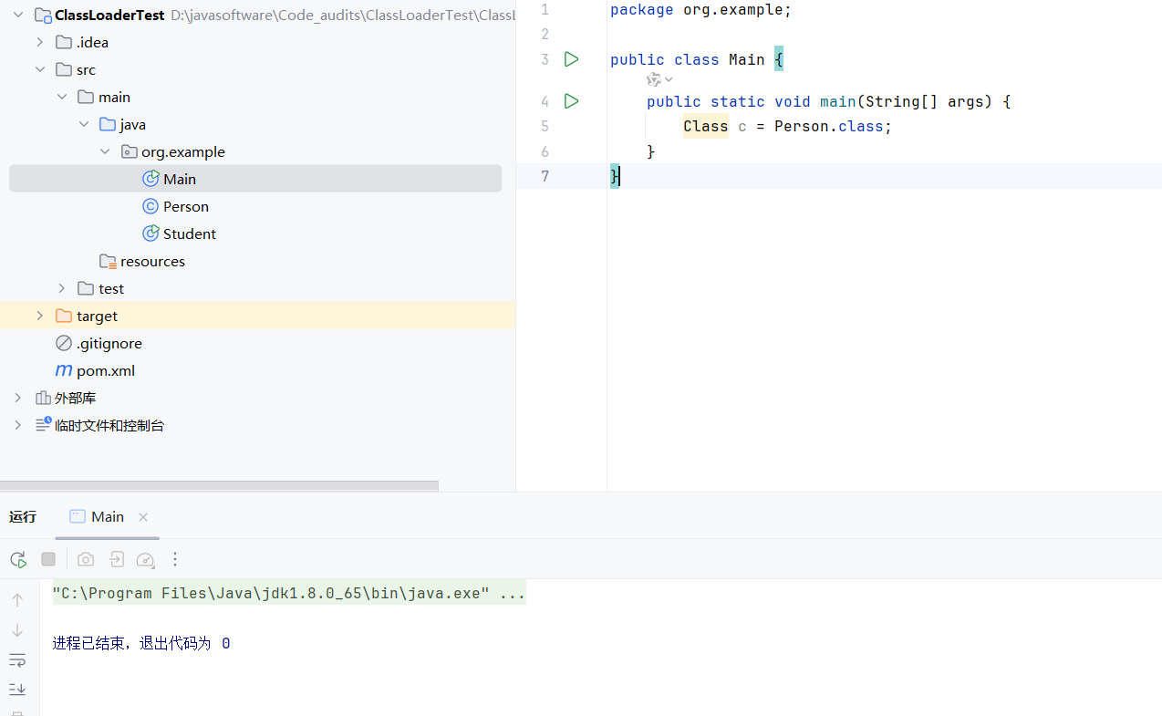1162x716 pixels.
Task: Expand the .idea folder
Action: 39,42
